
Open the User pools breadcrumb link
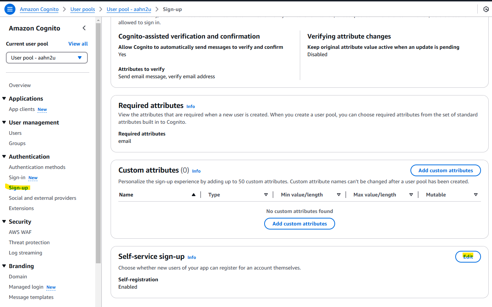(83, 9)
